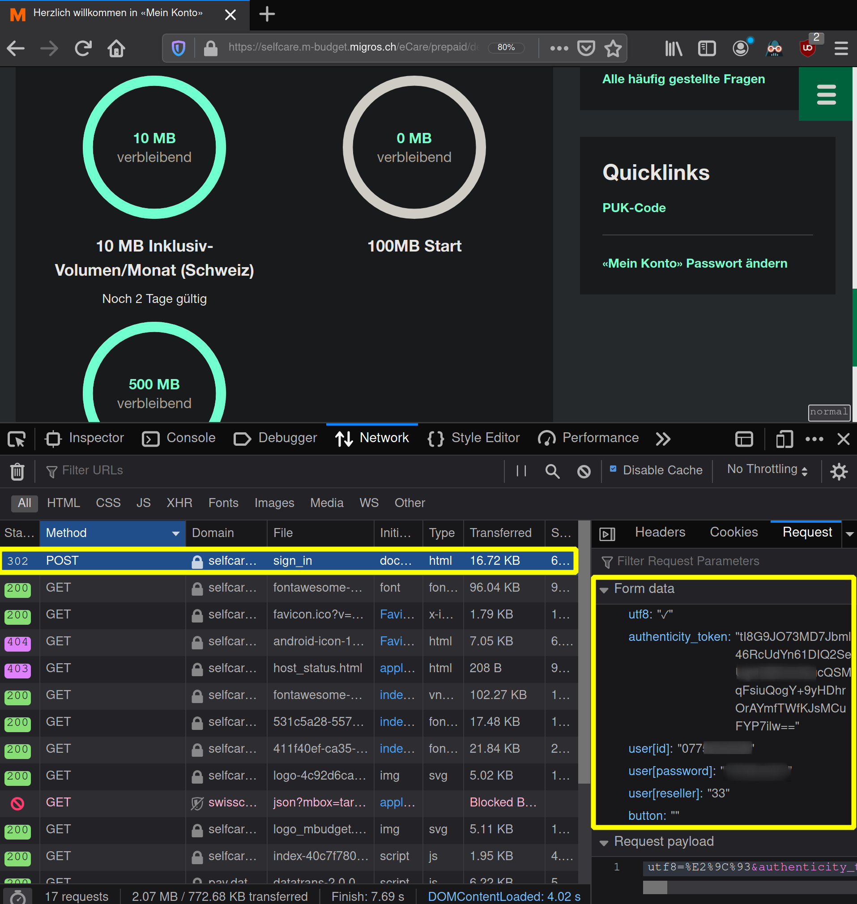Open Headers details tab

pos(660,533)
